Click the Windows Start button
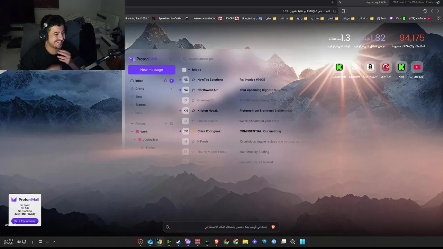Screen dimensions: 443x249 (302, 242)
